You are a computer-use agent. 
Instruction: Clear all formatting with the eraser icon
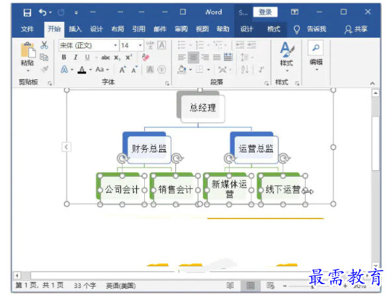coord(146,58)
